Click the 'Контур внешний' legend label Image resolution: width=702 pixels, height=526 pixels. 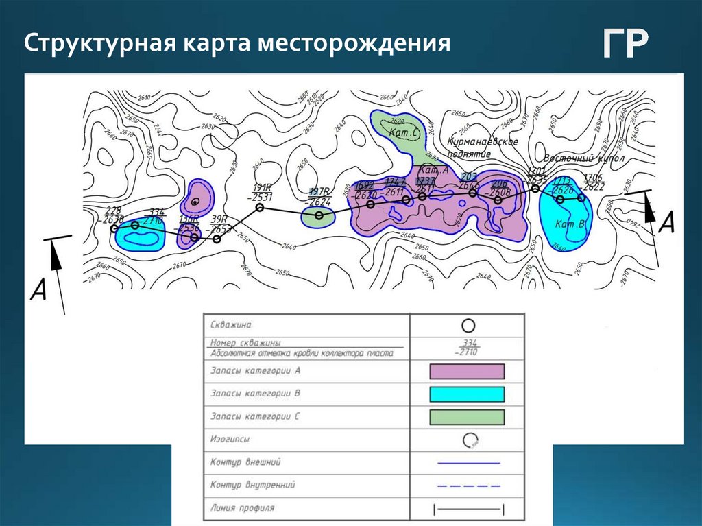pyautogui.click(x=245, y=462)
